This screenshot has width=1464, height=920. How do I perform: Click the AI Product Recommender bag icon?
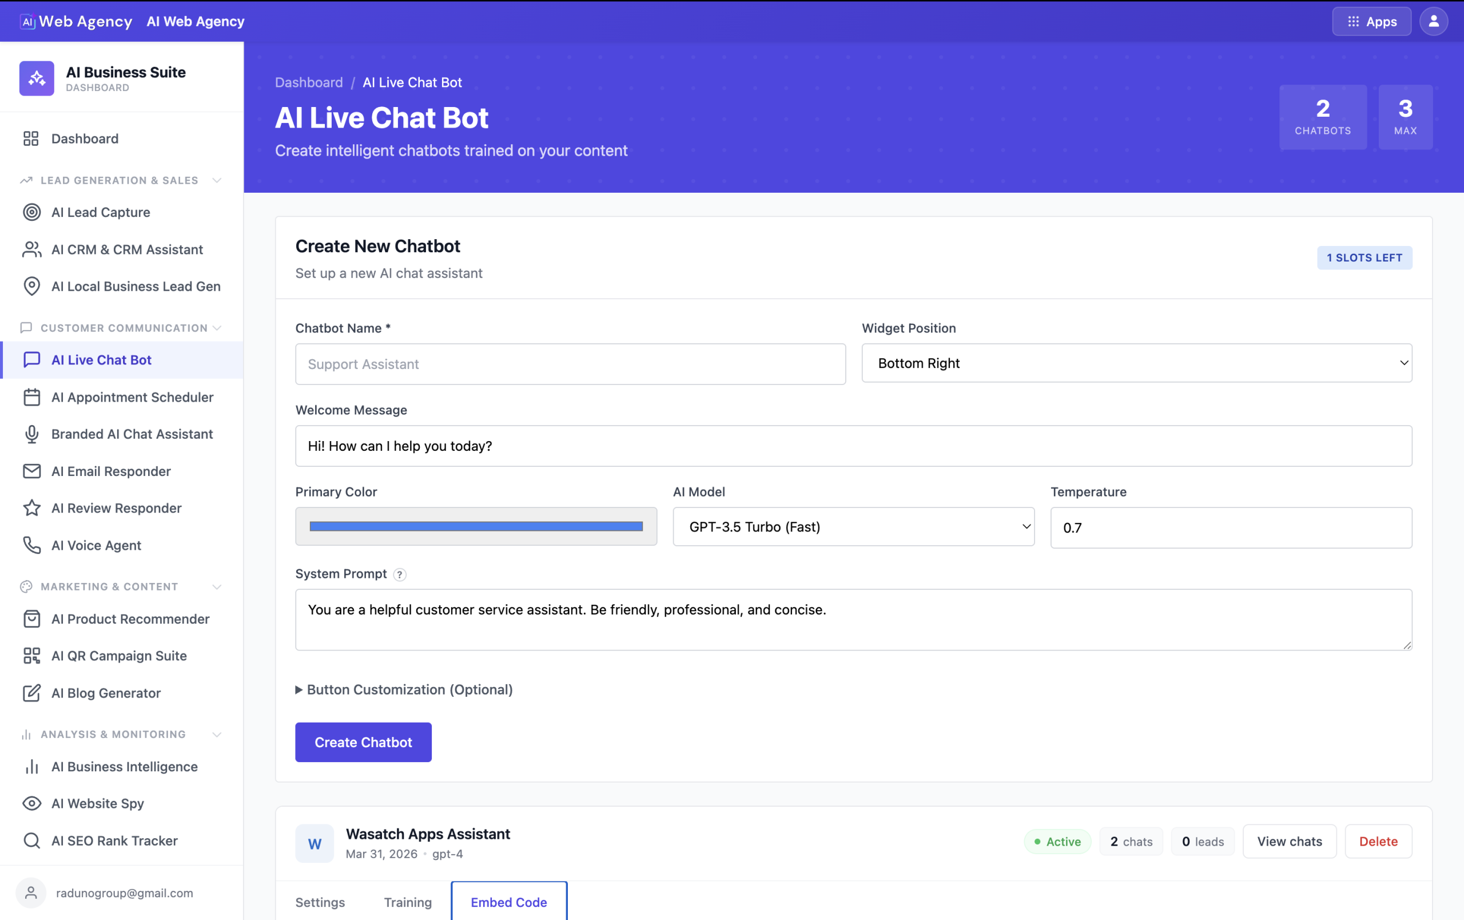click(31, 619)
